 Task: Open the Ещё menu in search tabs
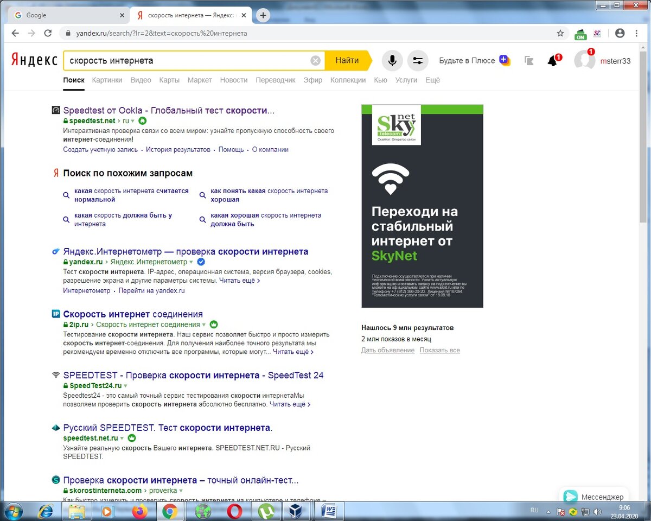pyautogui.click(x=432, y=80)
